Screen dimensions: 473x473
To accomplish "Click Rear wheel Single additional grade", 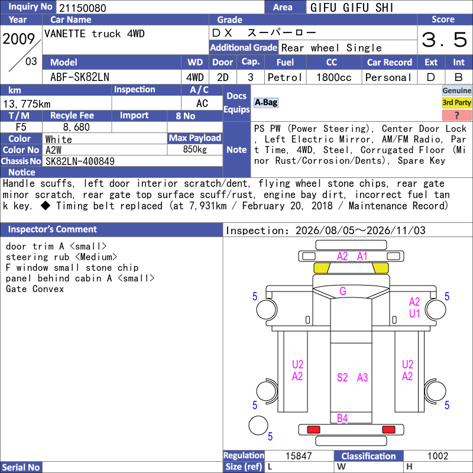I will [x=331, y=48].
